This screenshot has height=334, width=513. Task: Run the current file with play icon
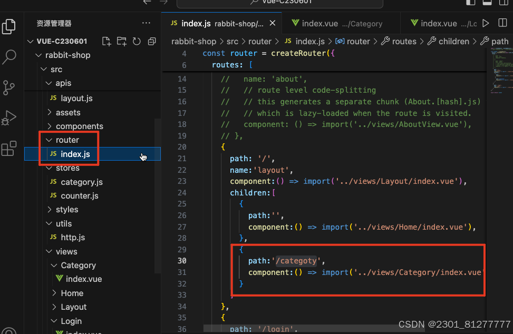click(486, 23)
